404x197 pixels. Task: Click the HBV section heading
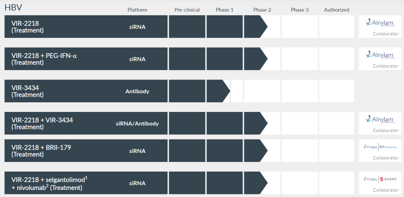(13, 7)
